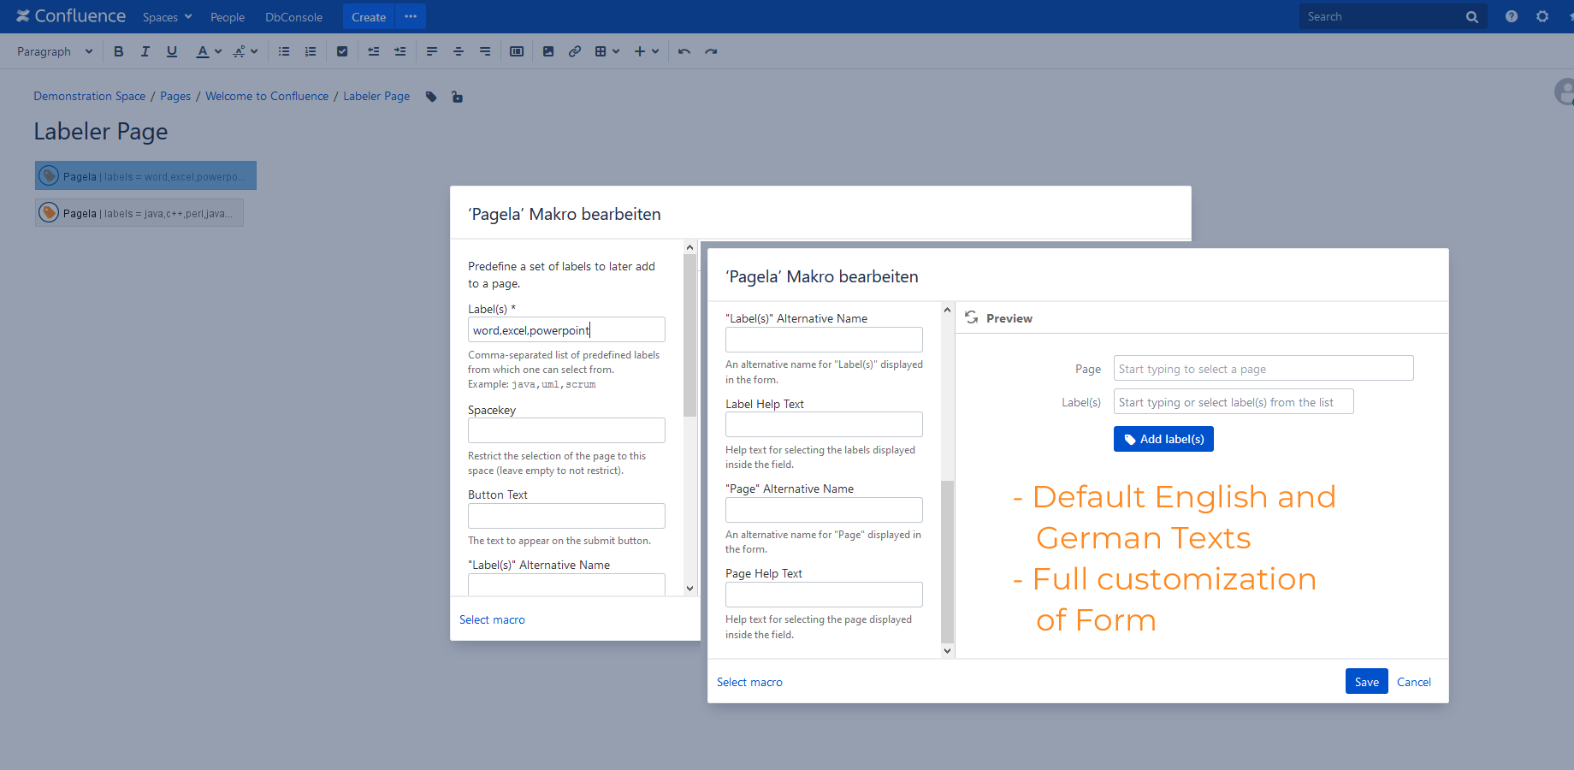The image size is (1574, 770).
Task: Click Label(s) Alternative Name field in front dialog
Action: [824, 340]
